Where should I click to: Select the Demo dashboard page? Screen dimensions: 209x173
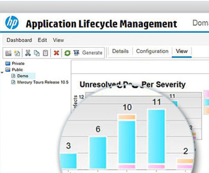point(23,76)
